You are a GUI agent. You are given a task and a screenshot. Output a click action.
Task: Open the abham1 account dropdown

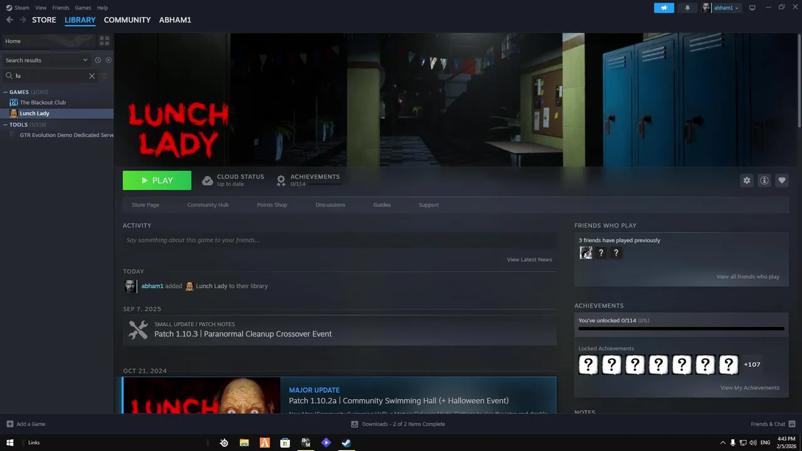click(721, 8)
